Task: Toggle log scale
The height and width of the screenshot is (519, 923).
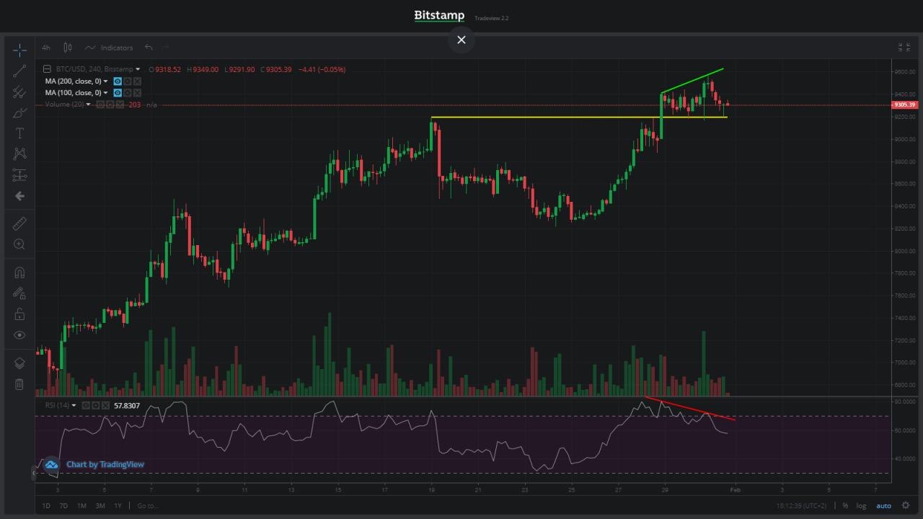Action: click(x=861, y=506)
